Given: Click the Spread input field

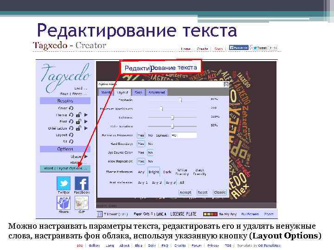Looking at the screenshot, I should (184, 135).
